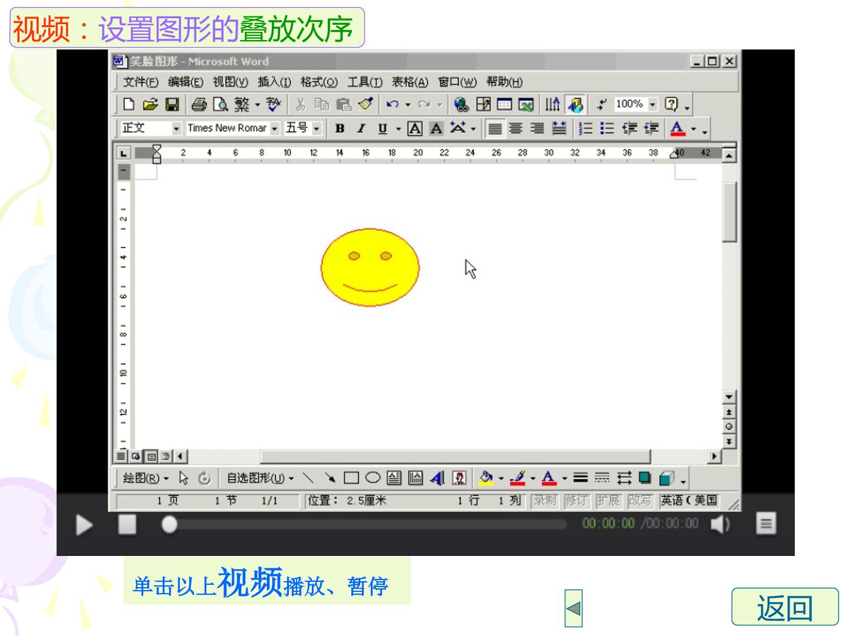
Task: Play the video
Action: coord(84,525)
